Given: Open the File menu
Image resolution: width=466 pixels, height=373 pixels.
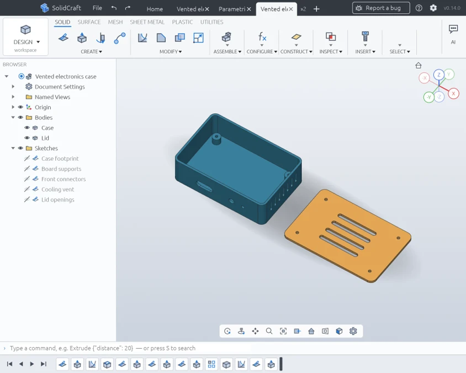Looking at the screenshot, I should [97, 8].
